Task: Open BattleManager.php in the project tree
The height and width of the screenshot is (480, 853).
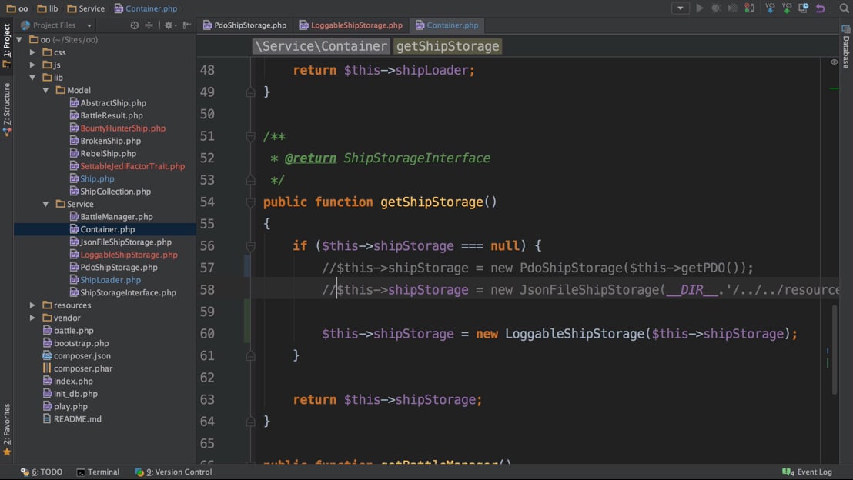Action: [x=116, y=217]
